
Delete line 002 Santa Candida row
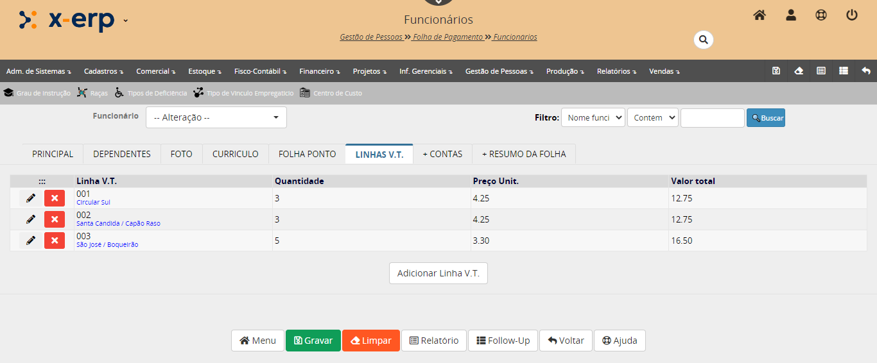[55, 219]
